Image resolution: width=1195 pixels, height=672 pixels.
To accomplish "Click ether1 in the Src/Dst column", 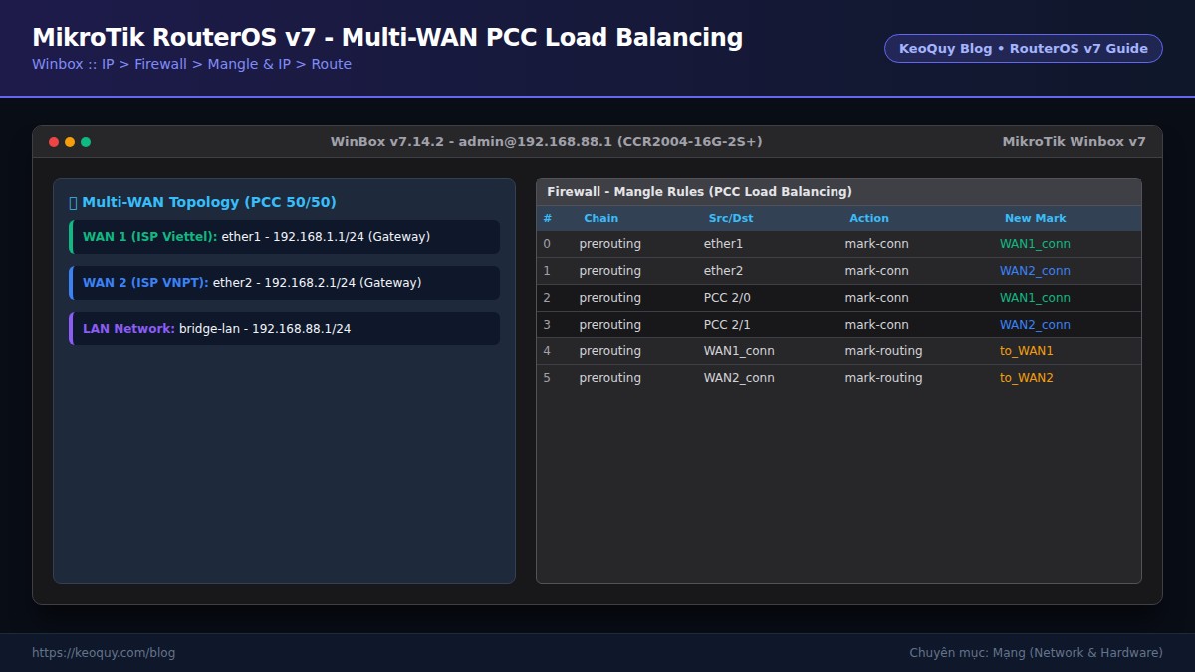I will click(723, 244).
